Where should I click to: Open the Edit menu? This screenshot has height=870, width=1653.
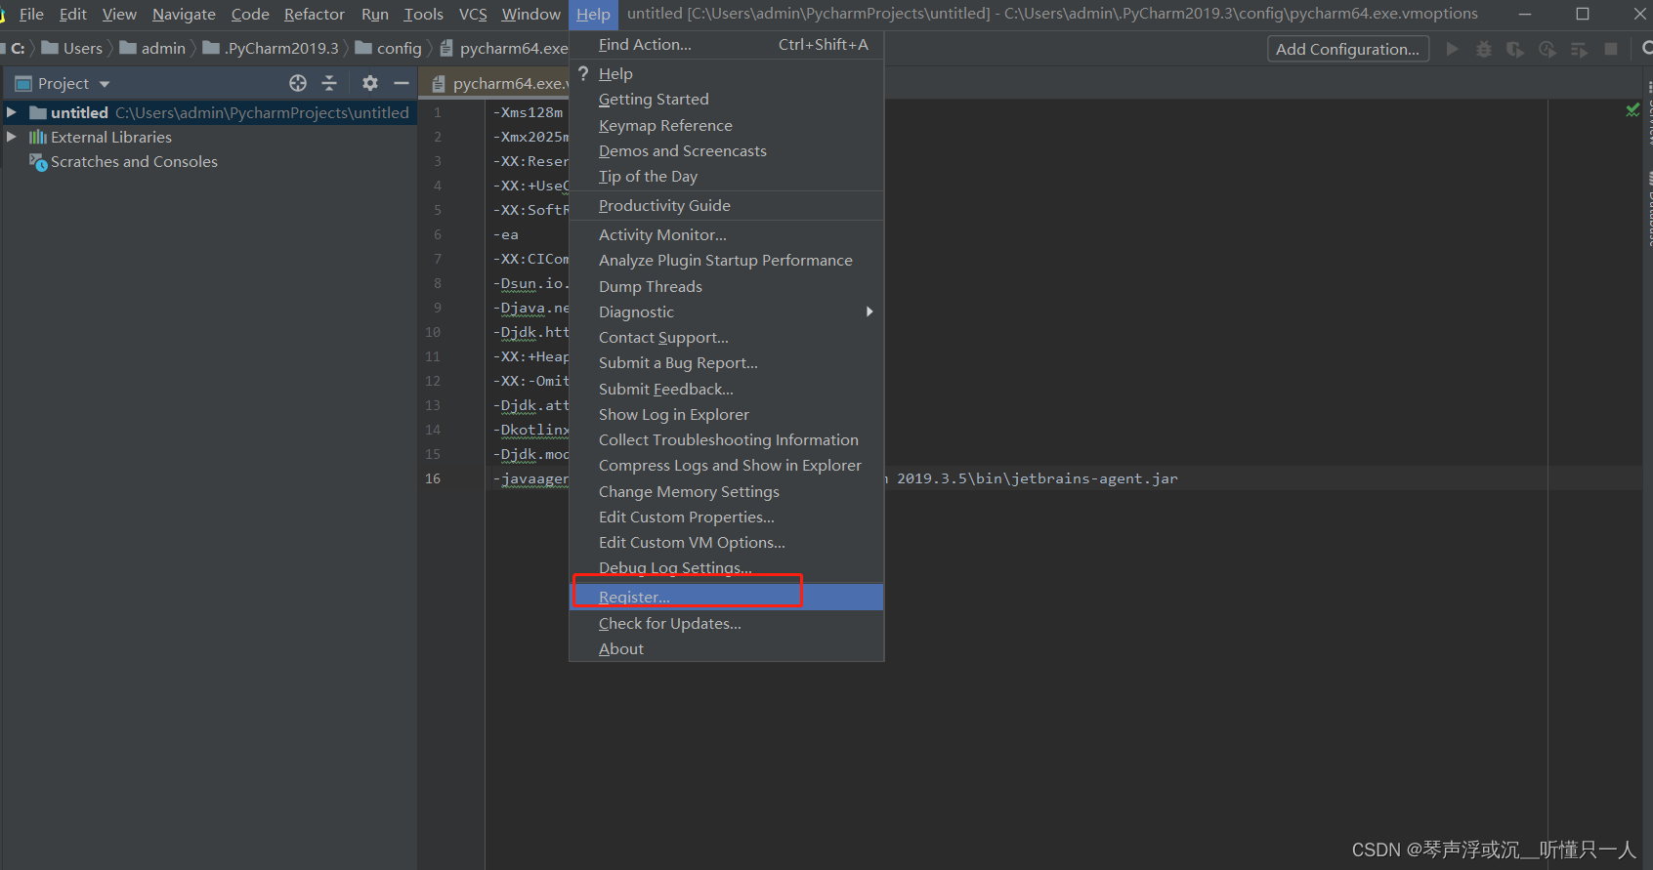[73, 14]
